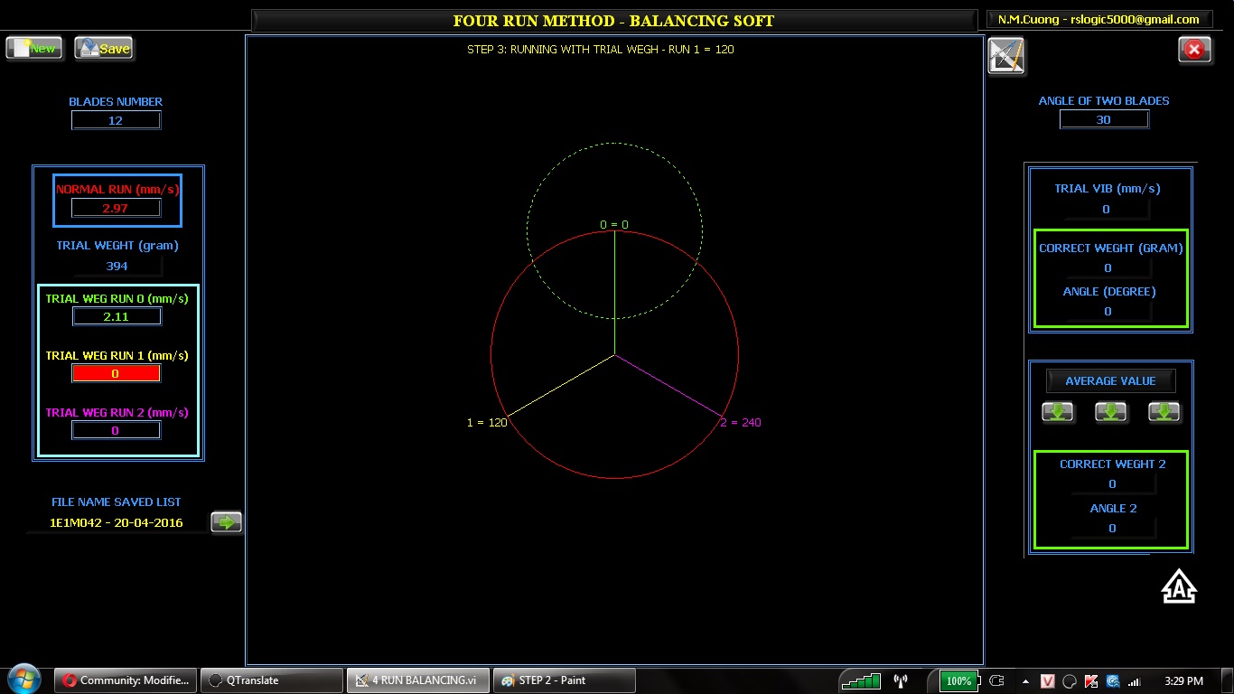Click the white A logo icon
This screenshot has width=1234, height=694.
pyautogui.click(x=1179, y=586)
